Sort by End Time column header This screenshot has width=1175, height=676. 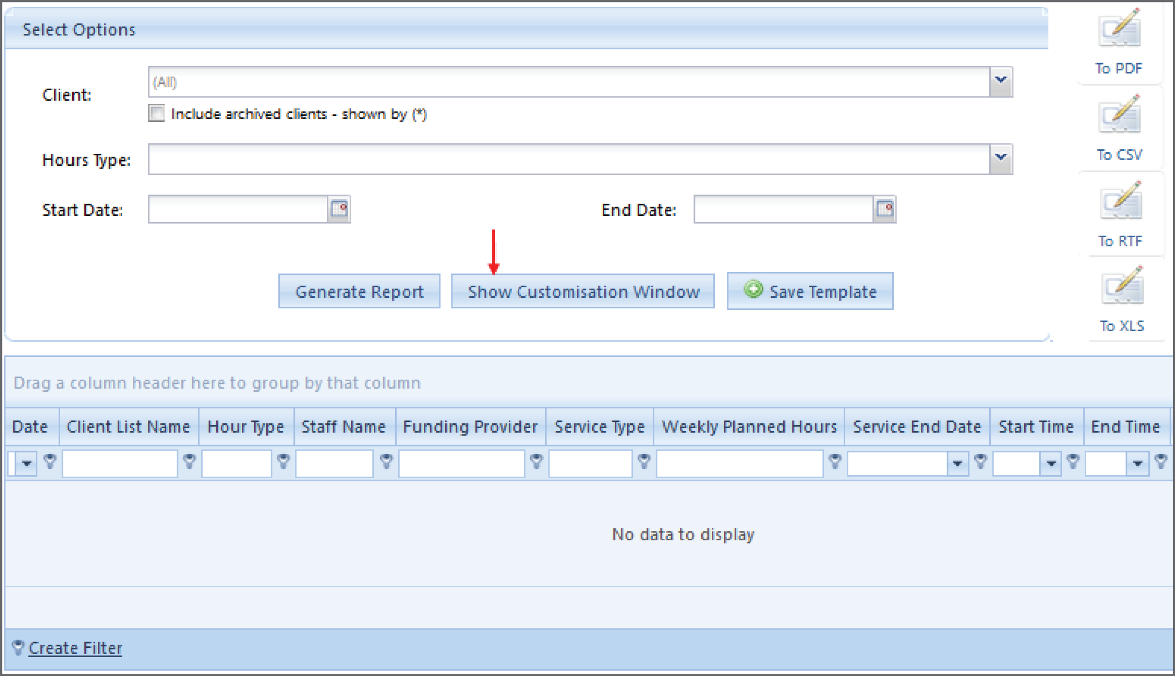pyautogui.click(x=1127, y=427)
